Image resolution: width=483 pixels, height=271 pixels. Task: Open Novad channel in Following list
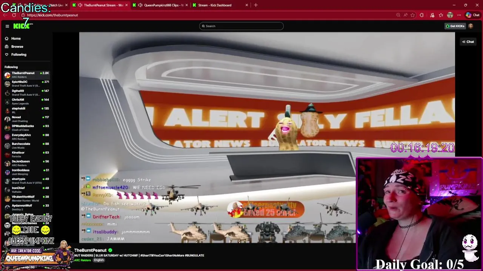pos(26,119)
